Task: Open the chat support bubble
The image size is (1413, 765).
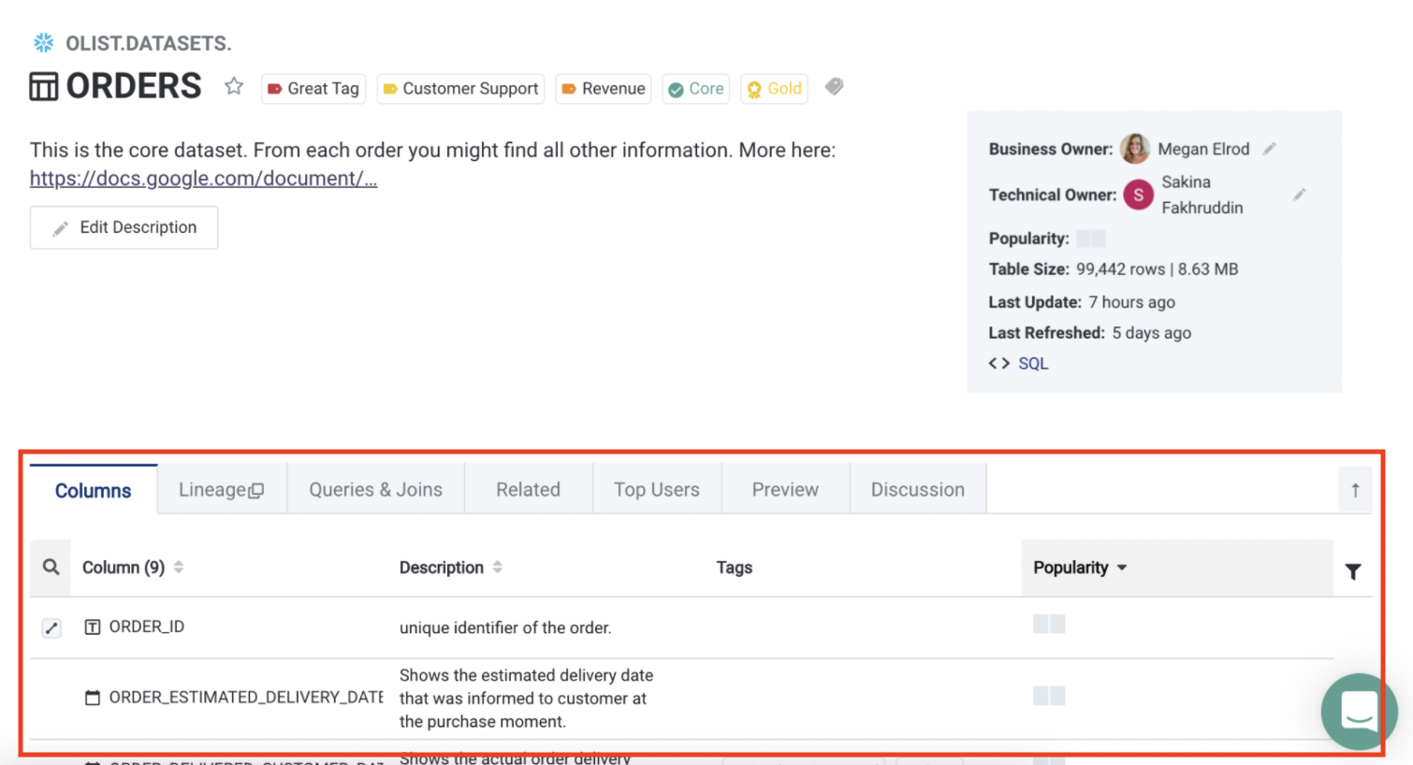Action: (1359, 712)
